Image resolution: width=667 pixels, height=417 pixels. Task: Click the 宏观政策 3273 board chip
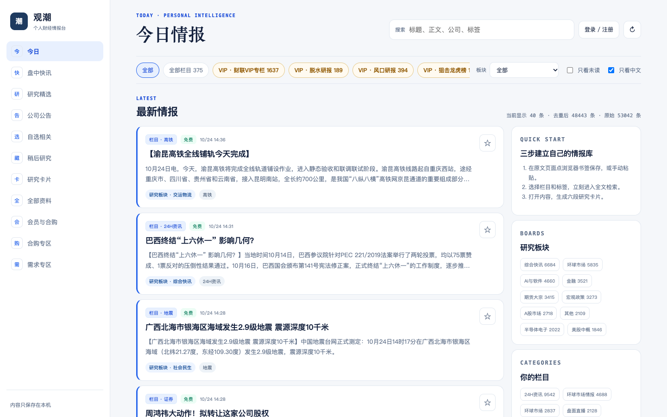click(581, 297)
